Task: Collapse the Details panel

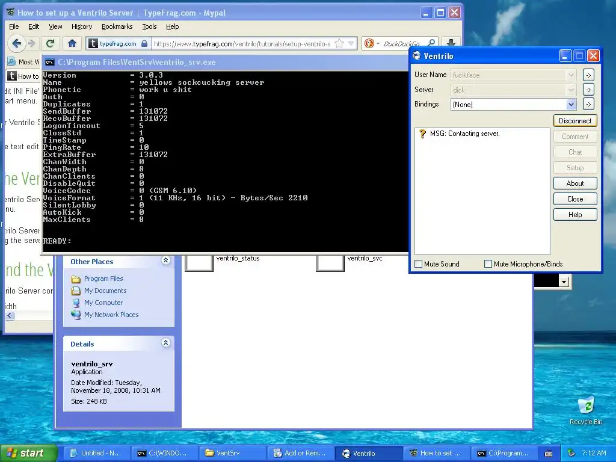Action: tap(166, 343)
